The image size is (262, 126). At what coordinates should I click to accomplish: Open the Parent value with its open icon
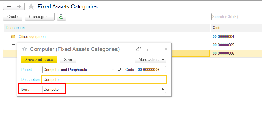click(x=119, y=70)
